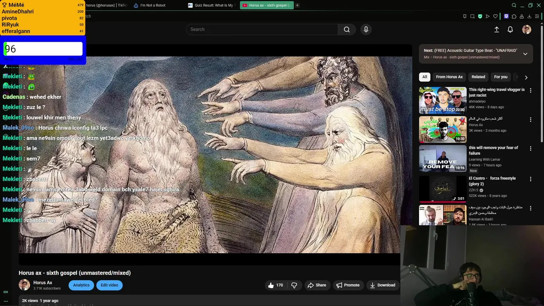Click the Promote button
This screenshot has width=544, height=306.
348,285
